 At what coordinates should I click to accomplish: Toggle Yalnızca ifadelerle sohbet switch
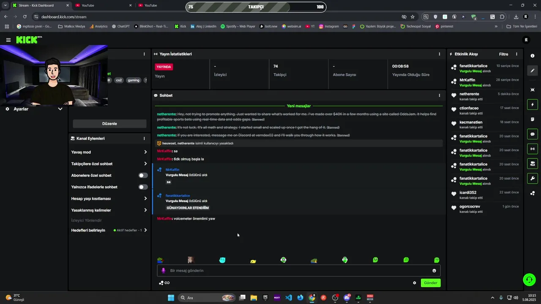point(143,187)
